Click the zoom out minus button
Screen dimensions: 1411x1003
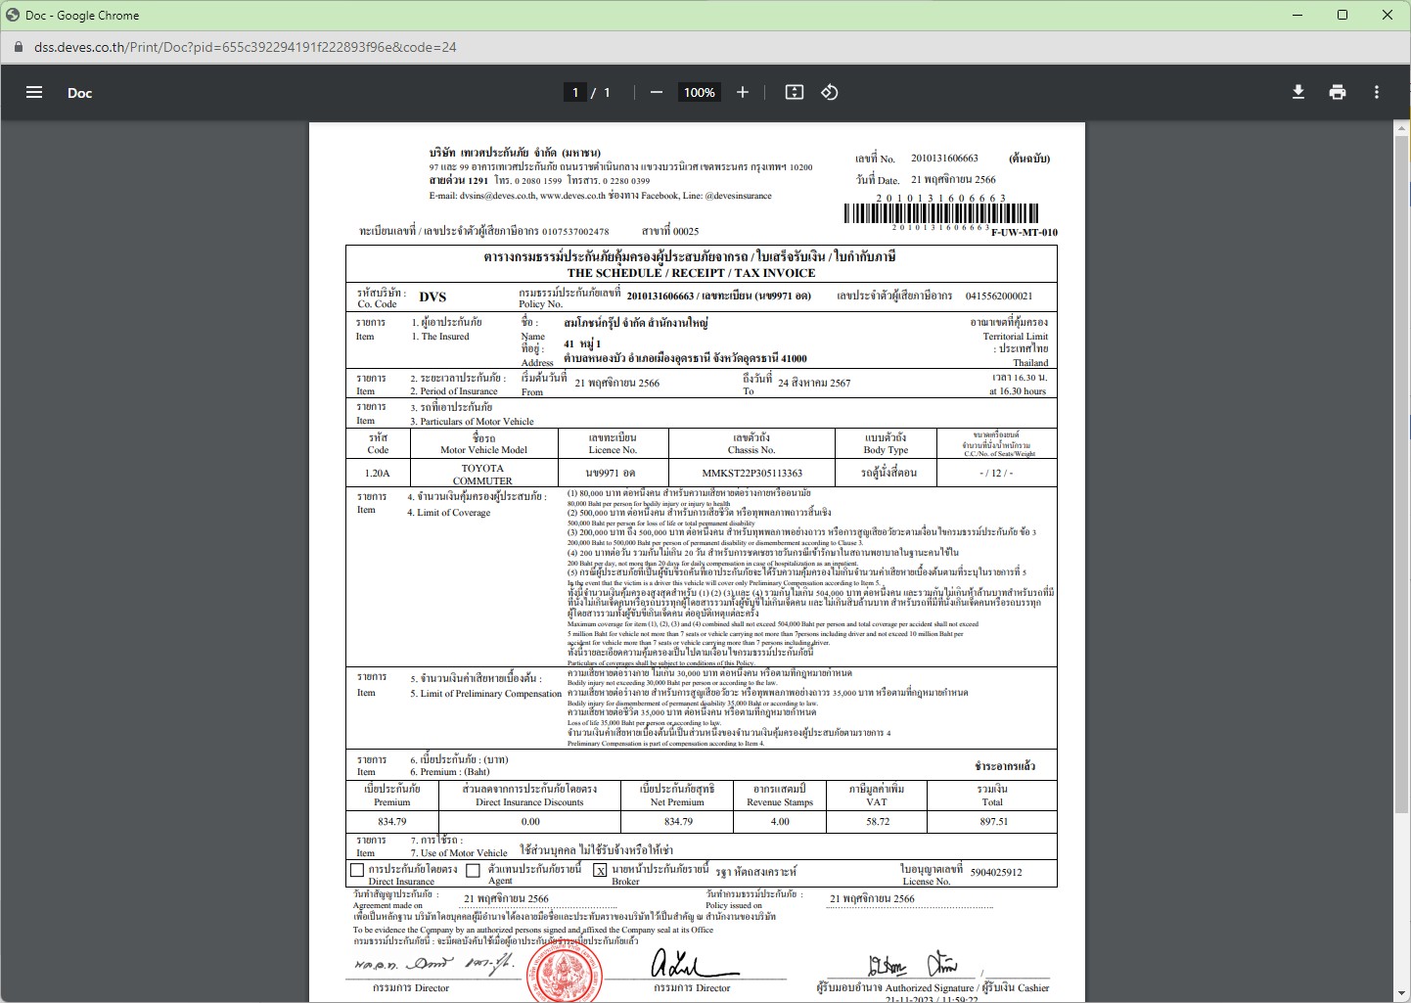[x=657, y=92]
